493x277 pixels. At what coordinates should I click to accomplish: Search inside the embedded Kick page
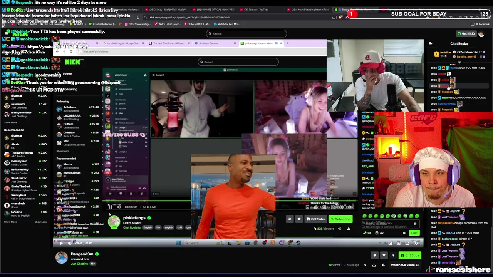[x=238, y=62]
